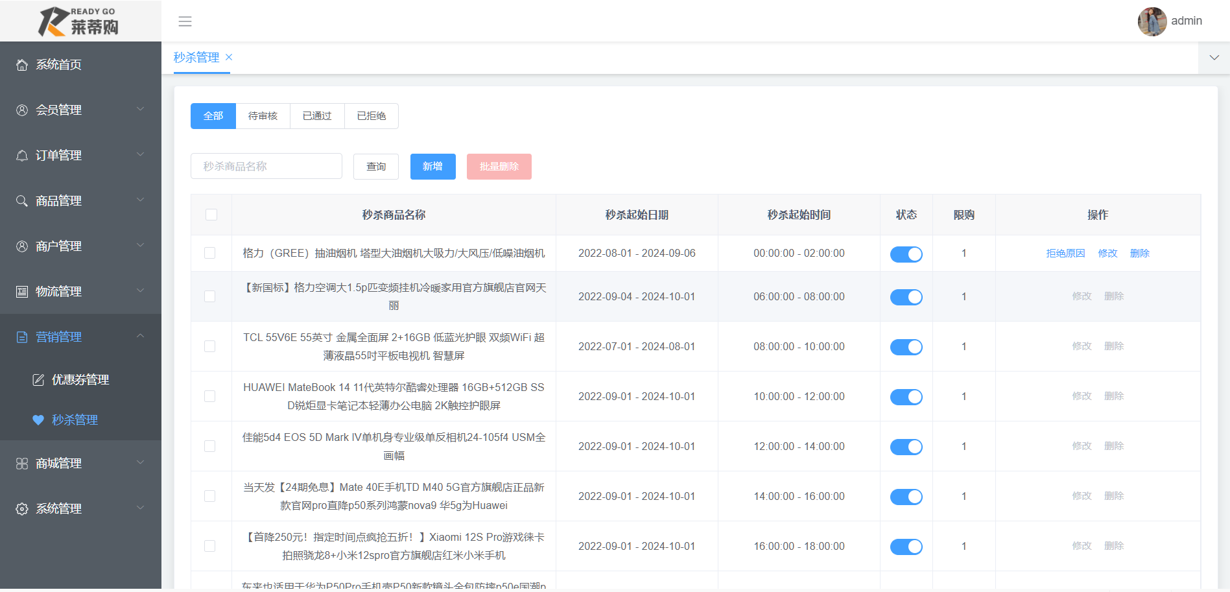Toggle status switch for Mate 40E row
The height and width of the screenshot is (592, 1230).
point(906,497)
